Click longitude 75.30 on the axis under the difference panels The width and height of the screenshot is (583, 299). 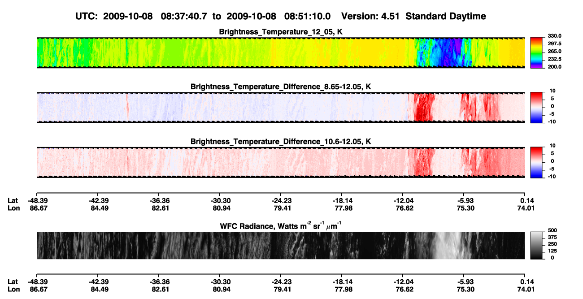tap(466, 208)
